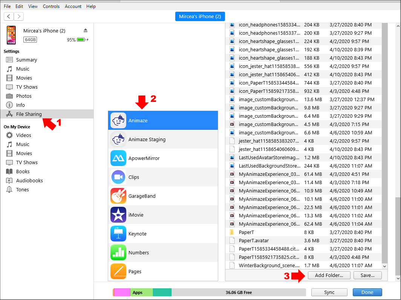
Task: Click the battery icon showing 95%
Action: [81, 40]
